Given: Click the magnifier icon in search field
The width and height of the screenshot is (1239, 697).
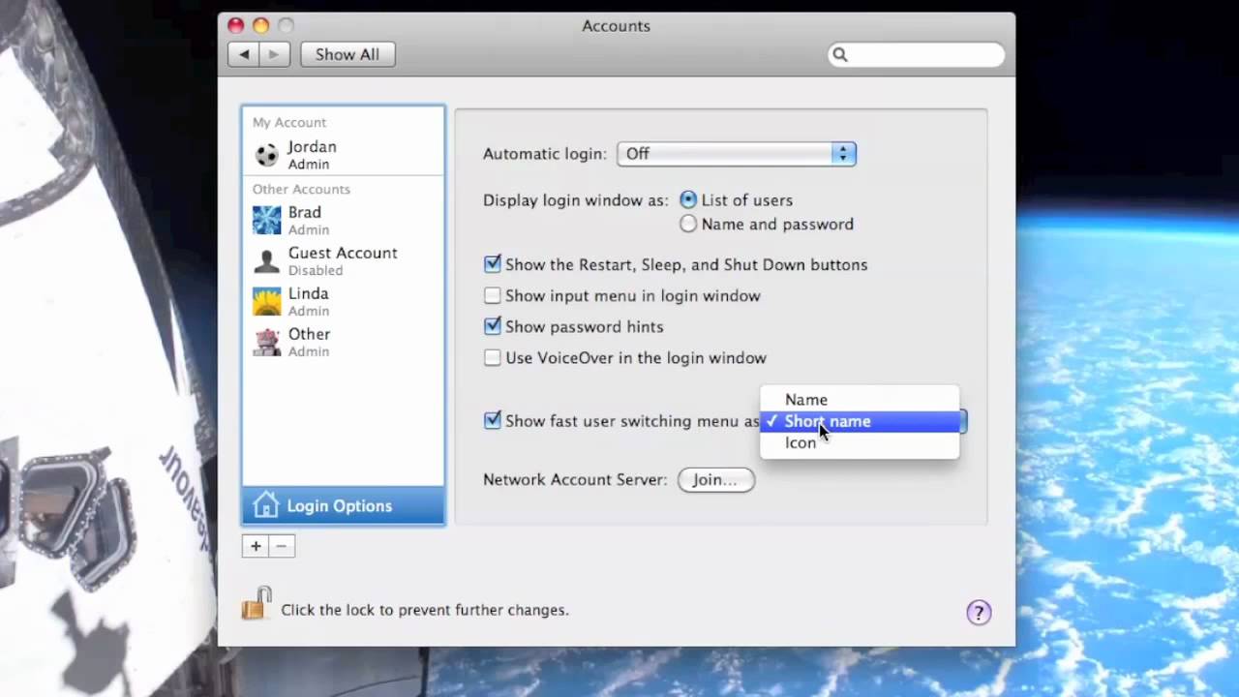Looking at the screenshot, I should click(840, 55).
